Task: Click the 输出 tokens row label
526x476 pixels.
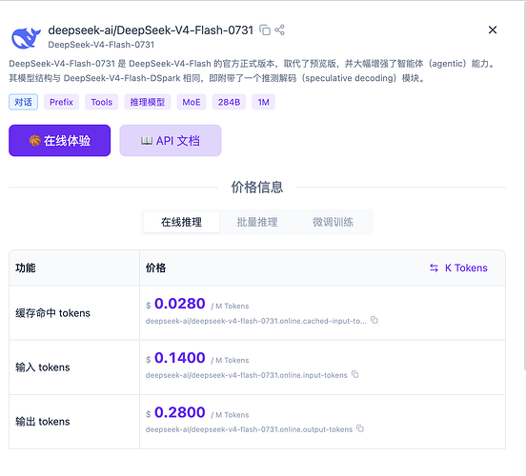Action: click(x=43, y=422)
